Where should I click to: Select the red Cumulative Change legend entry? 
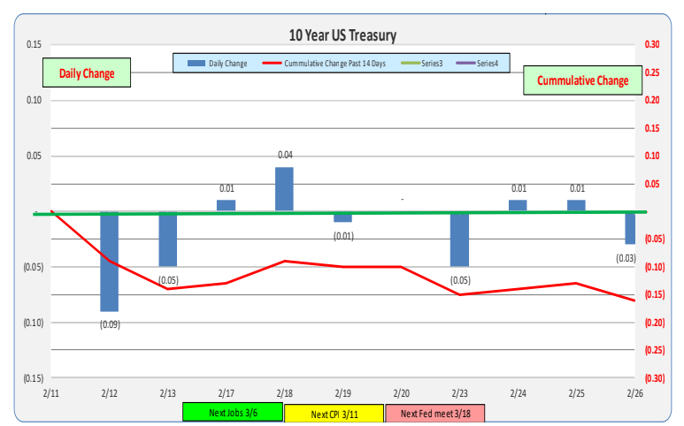click(326, 64)
